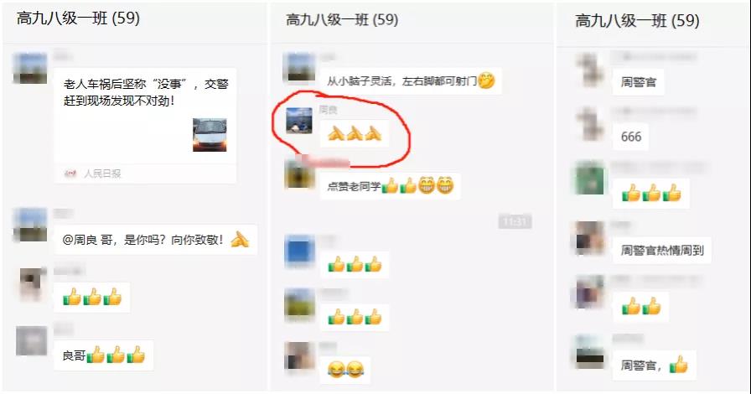Click the @周良 mention message bubble

pos(156,239)
